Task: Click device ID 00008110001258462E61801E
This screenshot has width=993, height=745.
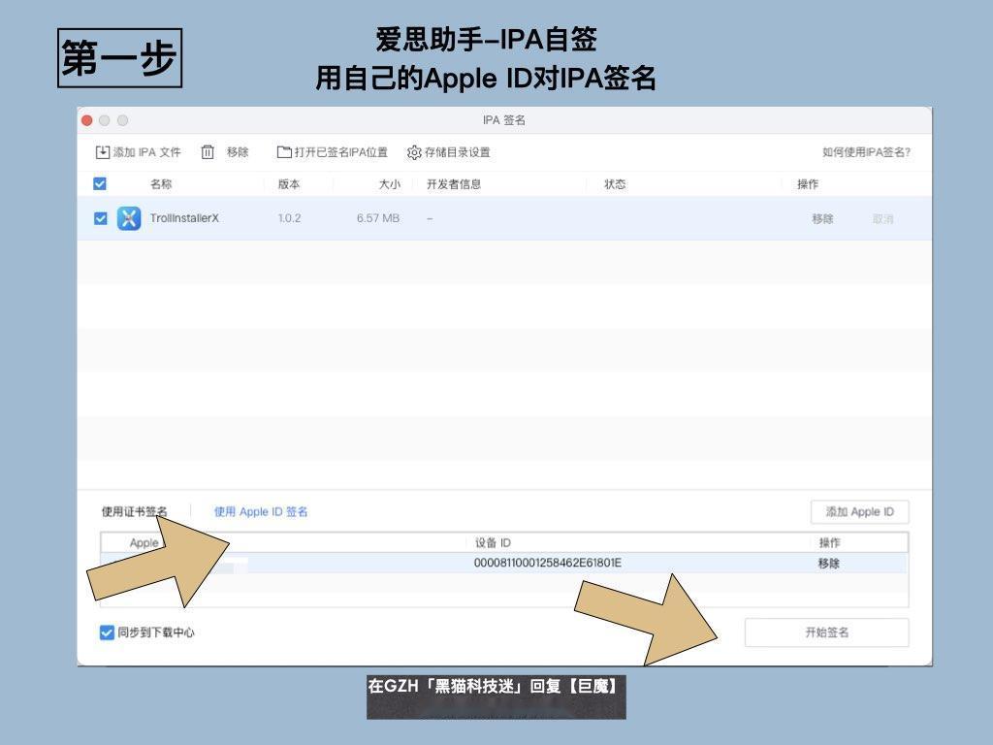Action: coord(548,563)
